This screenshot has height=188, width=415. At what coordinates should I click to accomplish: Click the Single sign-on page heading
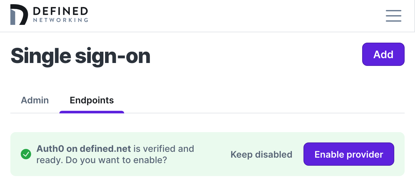[80, 56]
